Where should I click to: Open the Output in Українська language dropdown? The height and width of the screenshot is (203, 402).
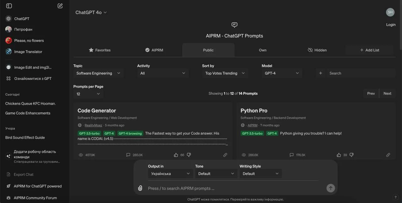(171, 173)
